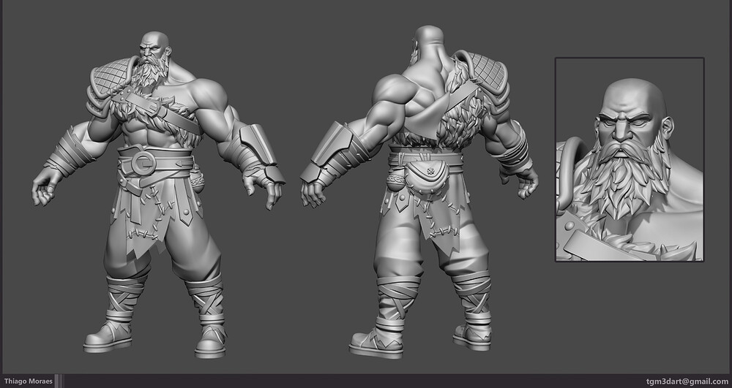This screenshot has width=732, height=388.
Task: Click the artist name 'Thiago Moraes'
Action: (29, 381)
